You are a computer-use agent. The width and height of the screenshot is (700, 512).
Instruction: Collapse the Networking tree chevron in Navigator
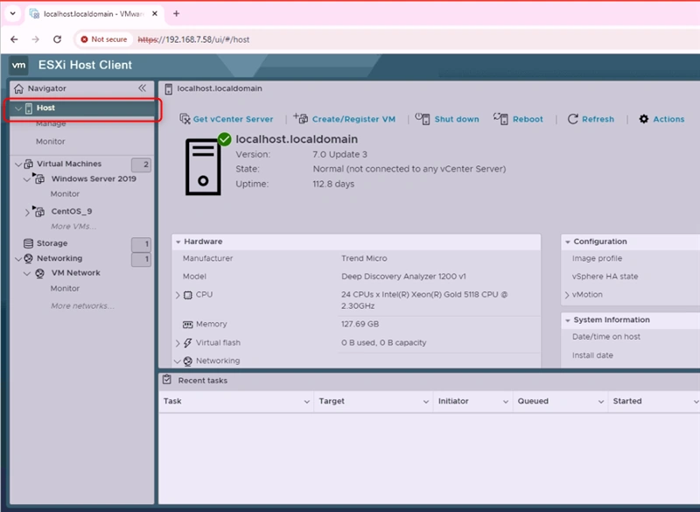tap(18, 259)
